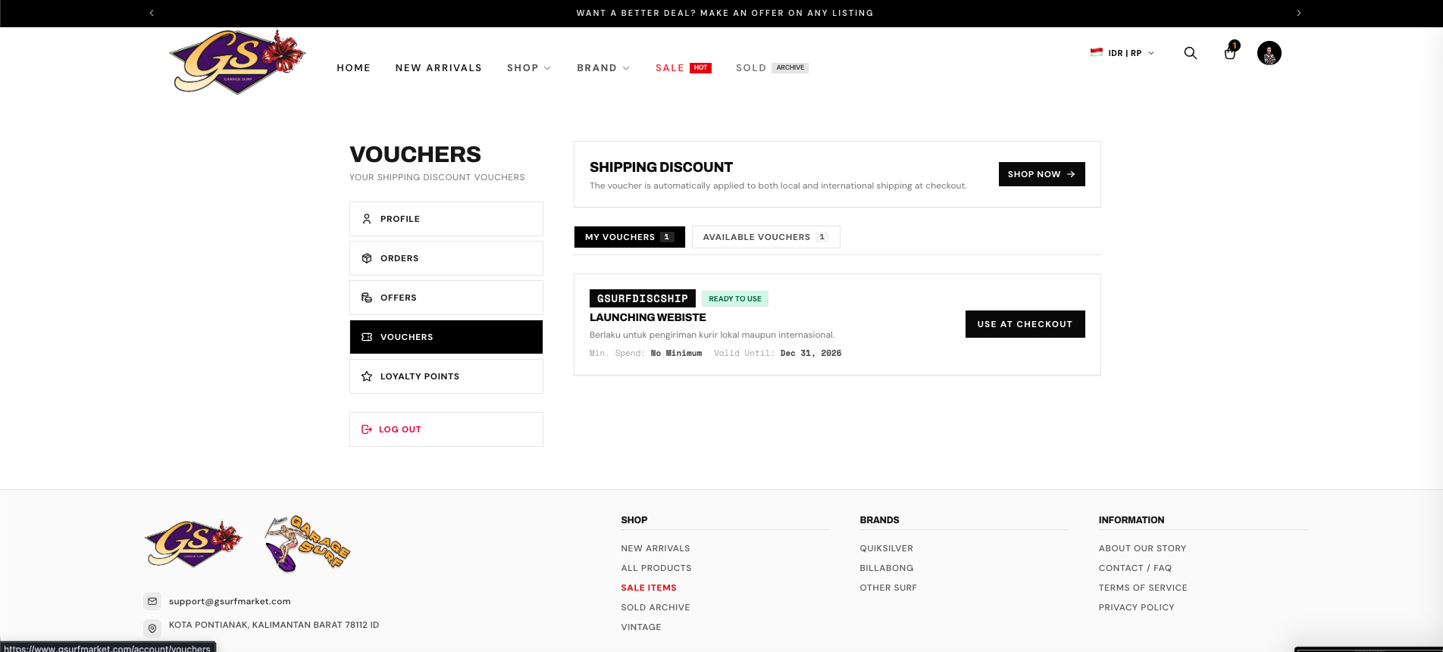Screen dimensions: 1443x652
Task: Open Quiksilver brand footer link
Action: pos(887,548)
